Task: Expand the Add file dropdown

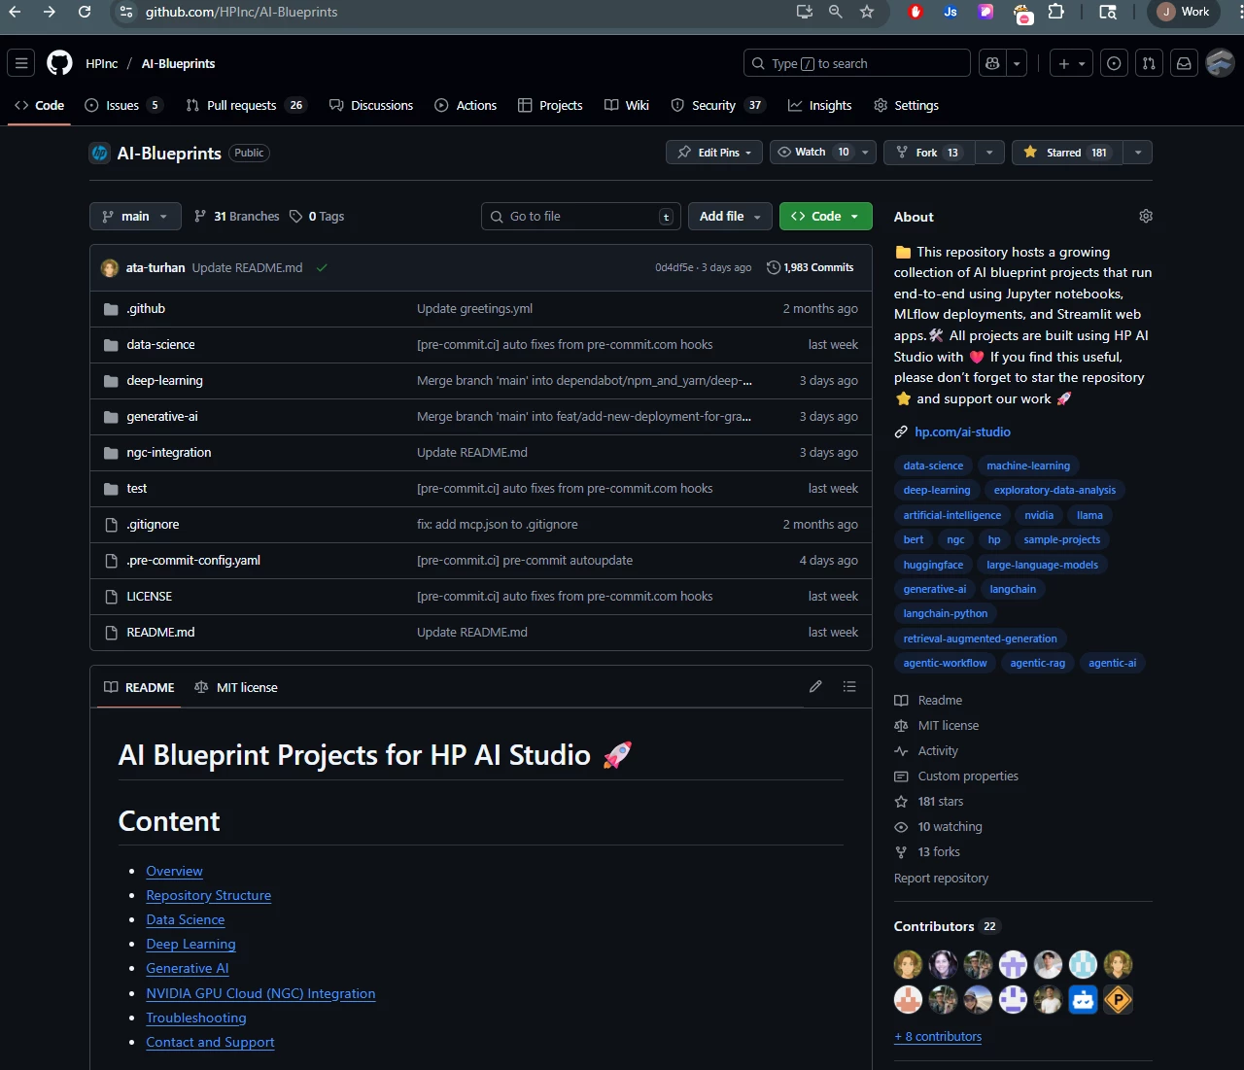Action: tap(730, 216)
